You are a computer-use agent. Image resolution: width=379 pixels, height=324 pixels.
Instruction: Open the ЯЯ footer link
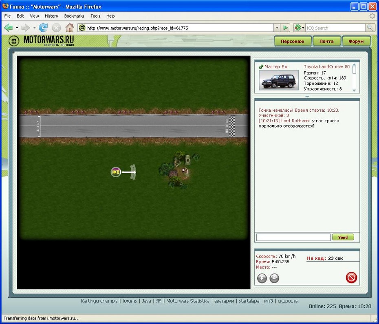[x=159, y=301]
